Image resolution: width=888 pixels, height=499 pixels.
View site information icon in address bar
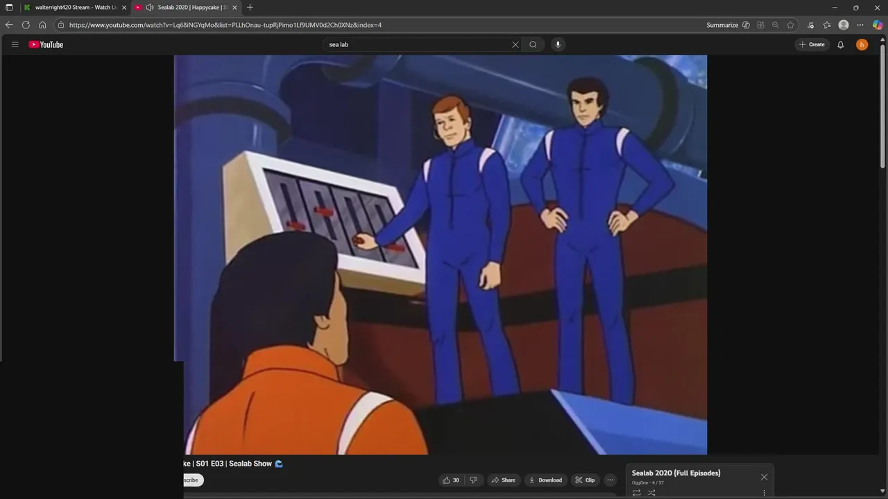point(61,25)
